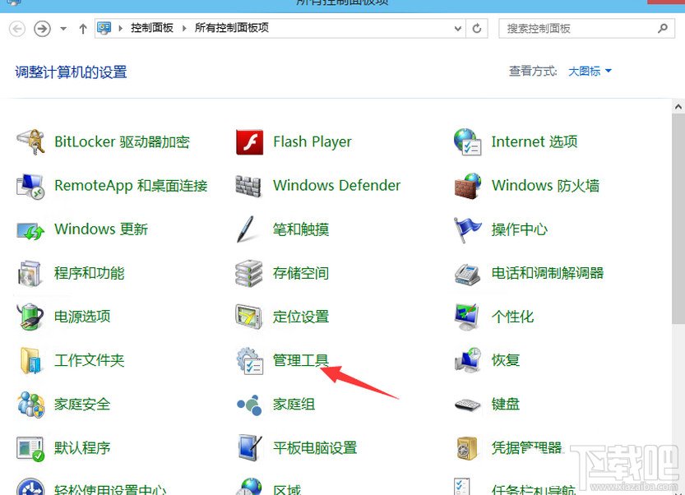685x495 pixels.
Task: Open Internet 选项
Action: tap(535, 141)
